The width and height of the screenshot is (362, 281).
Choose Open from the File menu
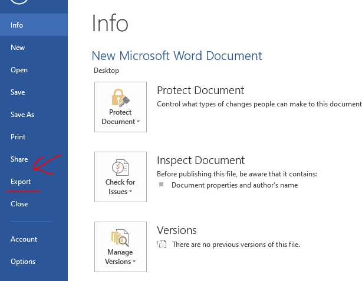[x=34, y=70]
